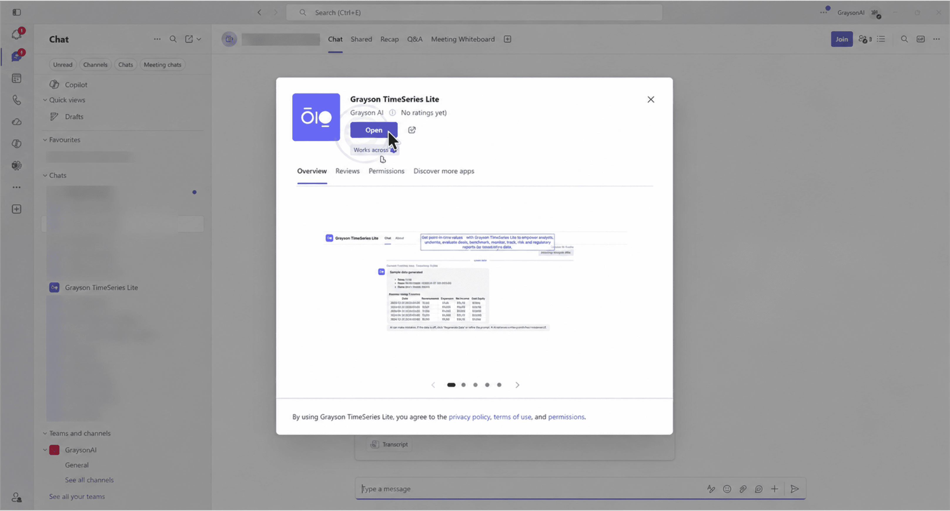
Task: Click the app preview screenshot thumbnail
Action: pos(475,282)
